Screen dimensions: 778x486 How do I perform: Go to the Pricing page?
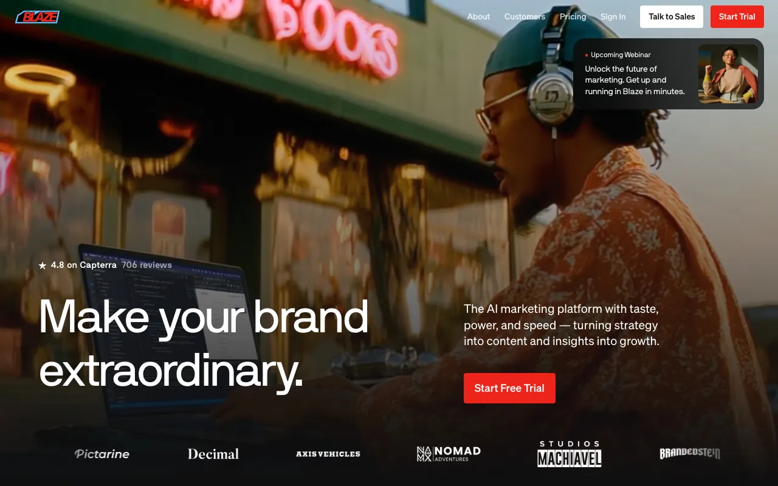click(573, 17)
